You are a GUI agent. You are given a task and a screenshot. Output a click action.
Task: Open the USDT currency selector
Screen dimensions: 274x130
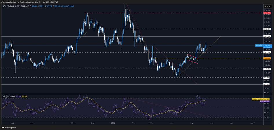click(268, 7)
